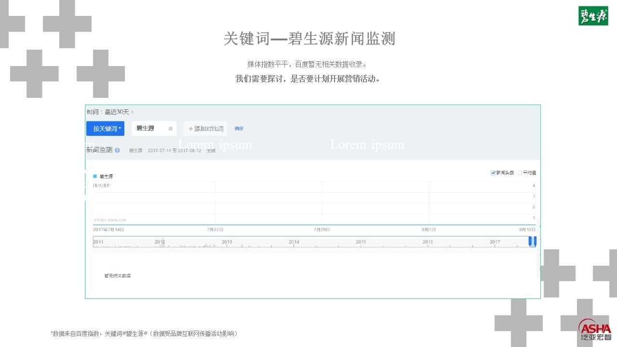Uncheck the 新闻头条 checkbox
The image size is (617, 347).
tap(493, 173)
